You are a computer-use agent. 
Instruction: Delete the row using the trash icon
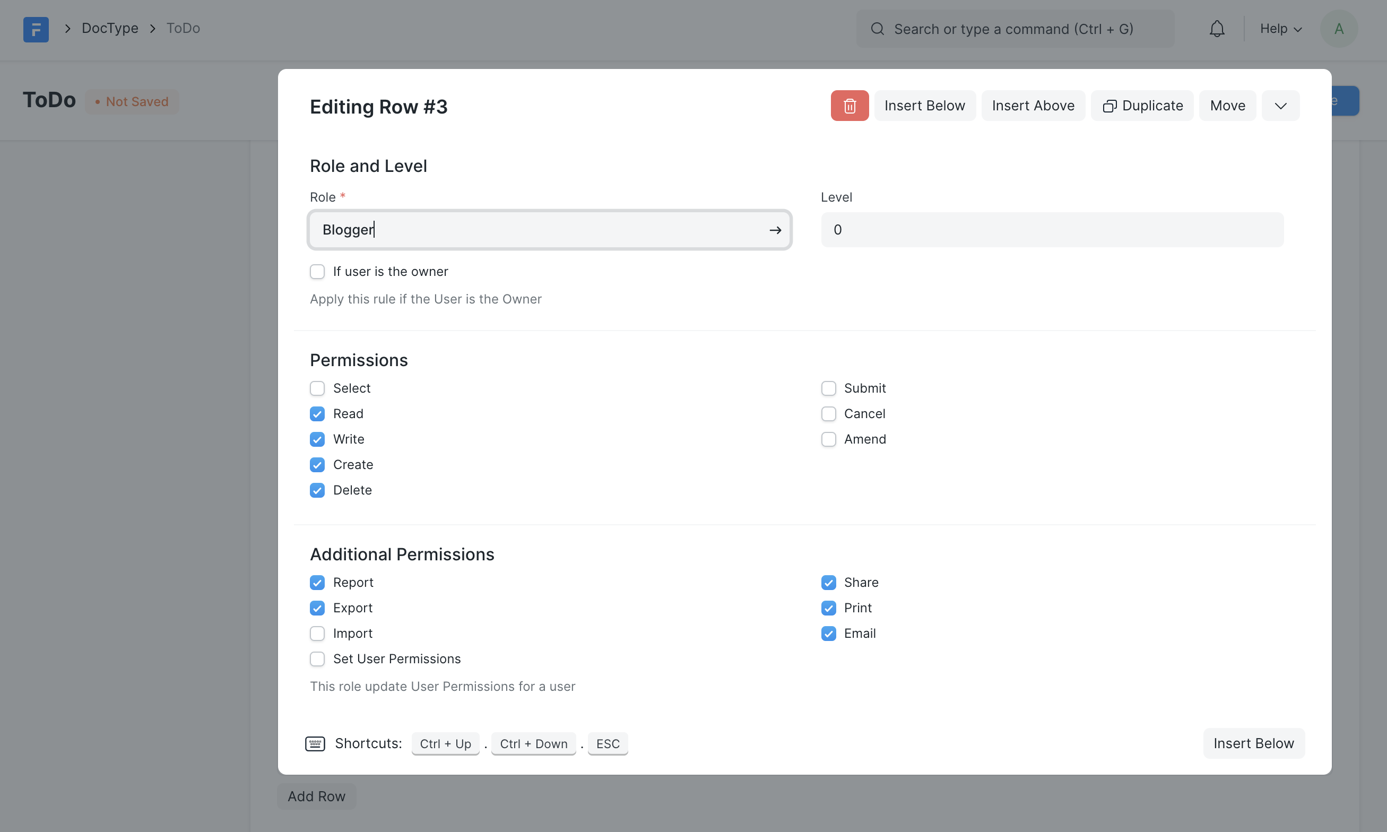point(849,106)
